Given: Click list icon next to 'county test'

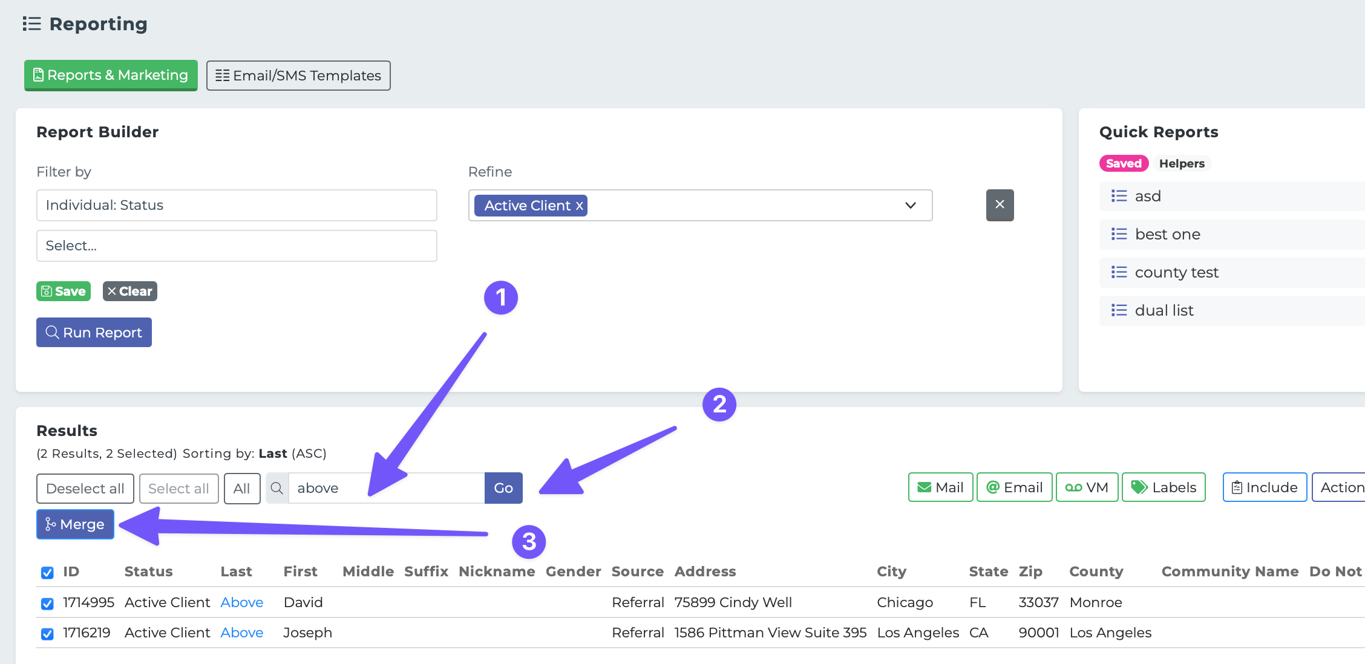Looking at the screenshot, I should (1119, 272).
